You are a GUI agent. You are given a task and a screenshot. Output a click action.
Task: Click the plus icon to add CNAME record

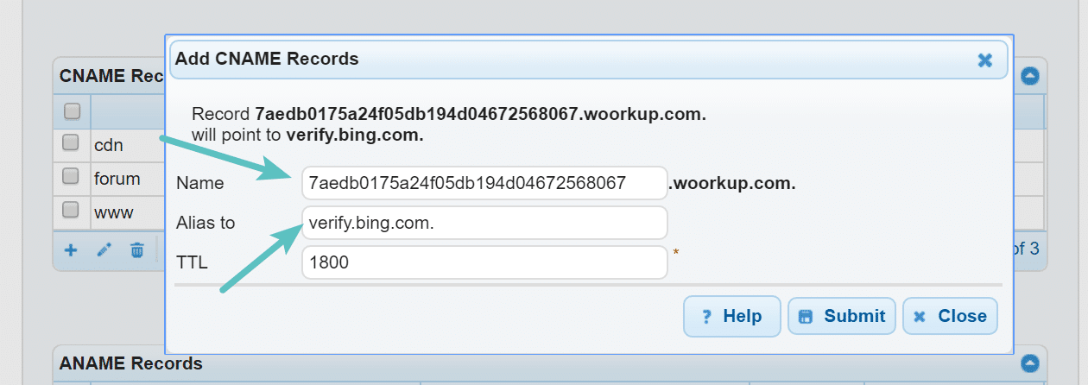coord(71,250)
